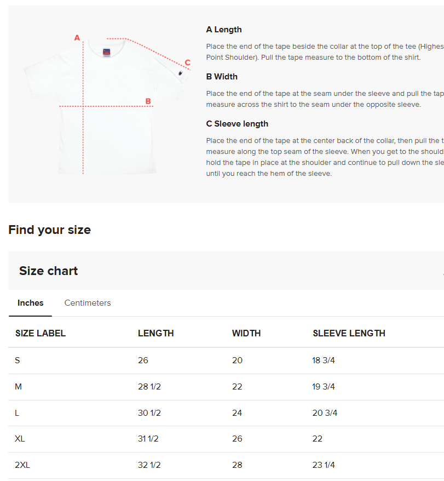Click the SIZE LABEL column header

(x=41, y=333)
